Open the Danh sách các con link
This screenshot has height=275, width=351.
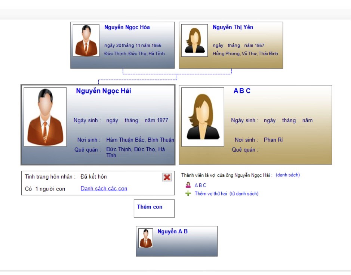[104, 189]
